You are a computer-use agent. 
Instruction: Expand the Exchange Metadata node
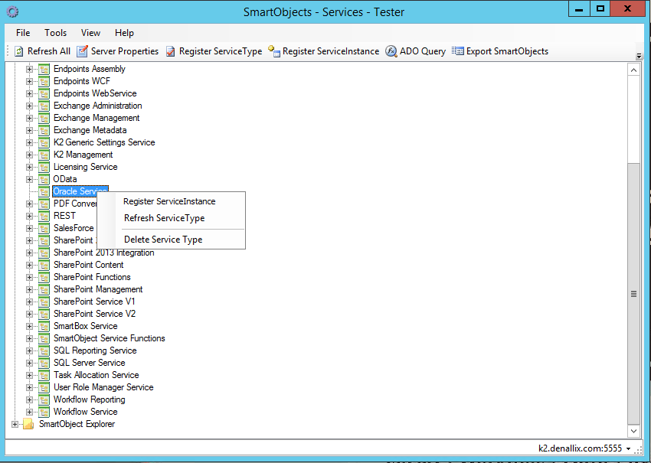point(29,130)
